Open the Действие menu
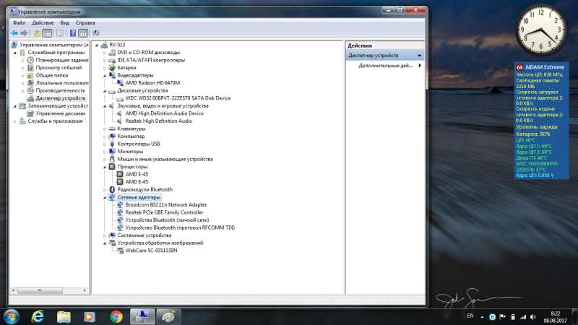The width and height of the screenshot is (578, 325). coord(43,22)
